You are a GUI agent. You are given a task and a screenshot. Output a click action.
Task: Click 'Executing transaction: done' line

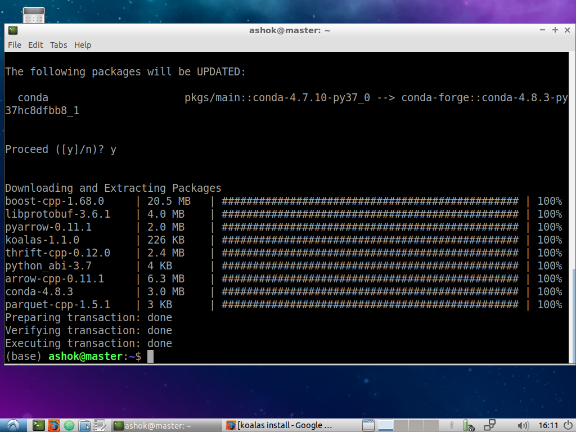coord(88,344)
